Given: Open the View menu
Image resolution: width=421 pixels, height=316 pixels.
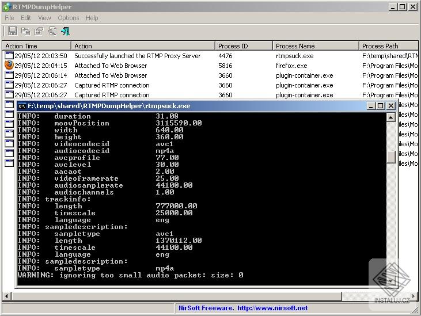Looking at the screenshot, I should pyautogui.click(x=44, y=18).
